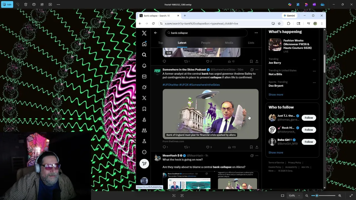Image resolution: width=356 pixels, height=200 pixels.
Task: Click Show more under What's happening trends
Action: tap(276, 95)
